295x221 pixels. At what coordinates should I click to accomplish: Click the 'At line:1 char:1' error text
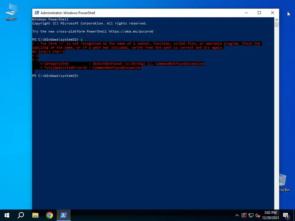click(x=48, y=52)
